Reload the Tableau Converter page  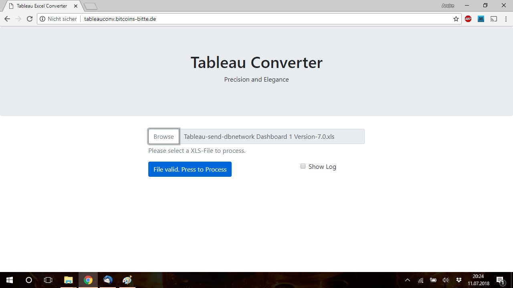[29, 19]
